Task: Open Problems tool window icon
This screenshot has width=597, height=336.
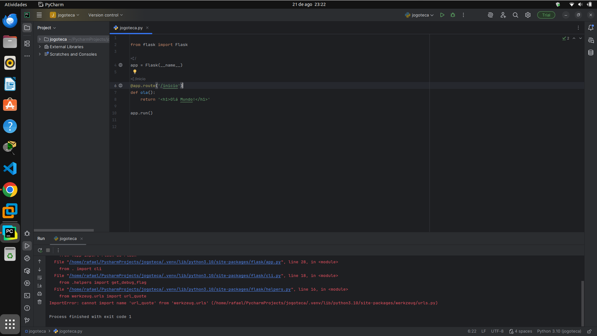Action: click(x=27, y=308)
